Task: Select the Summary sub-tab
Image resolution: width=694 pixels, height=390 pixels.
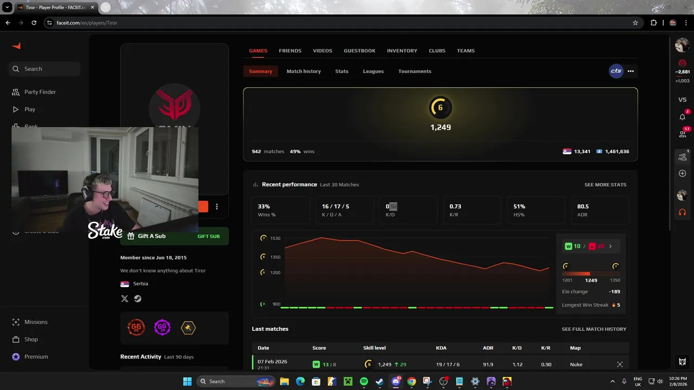Action: pos(261,71)
